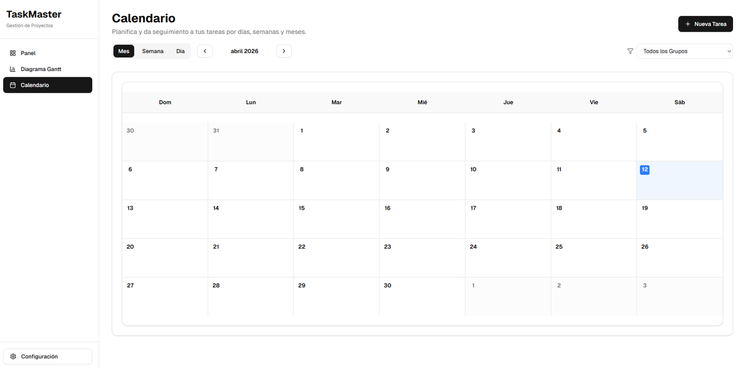Open the Diagrama Gantt page
Screen dimensions: 743x368
click(48, 69)
